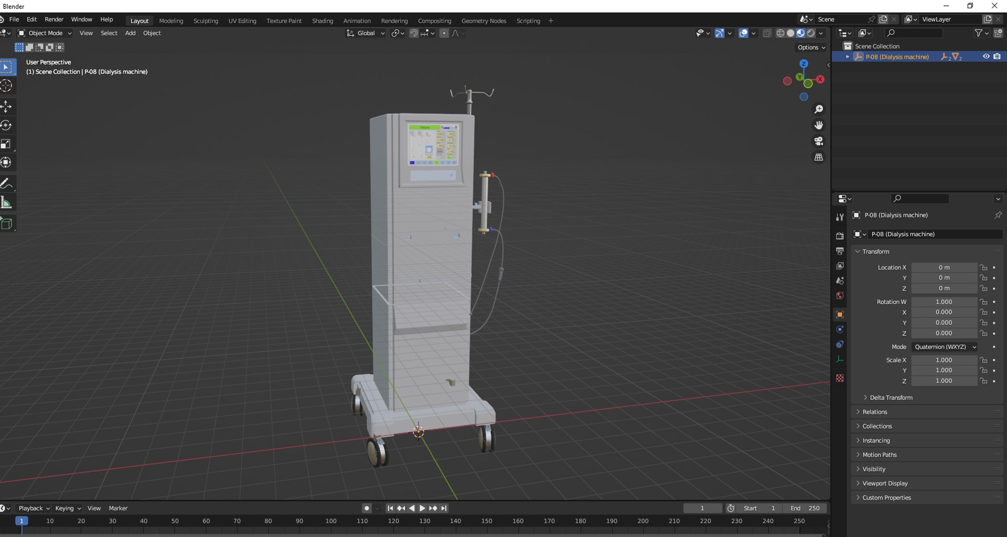Select the Cursor tool in the toolbar
Screen dimensions: 1007x537
(x=6, y=86)
